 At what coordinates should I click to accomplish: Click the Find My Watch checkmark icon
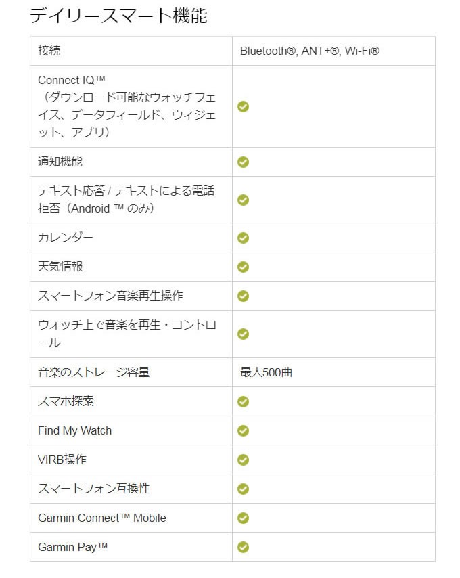coord(243,430)
